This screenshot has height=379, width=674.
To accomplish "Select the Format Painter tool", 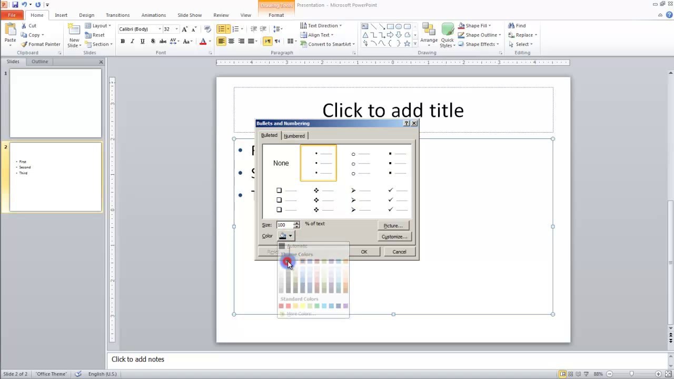I will click(x=41, y=44).
